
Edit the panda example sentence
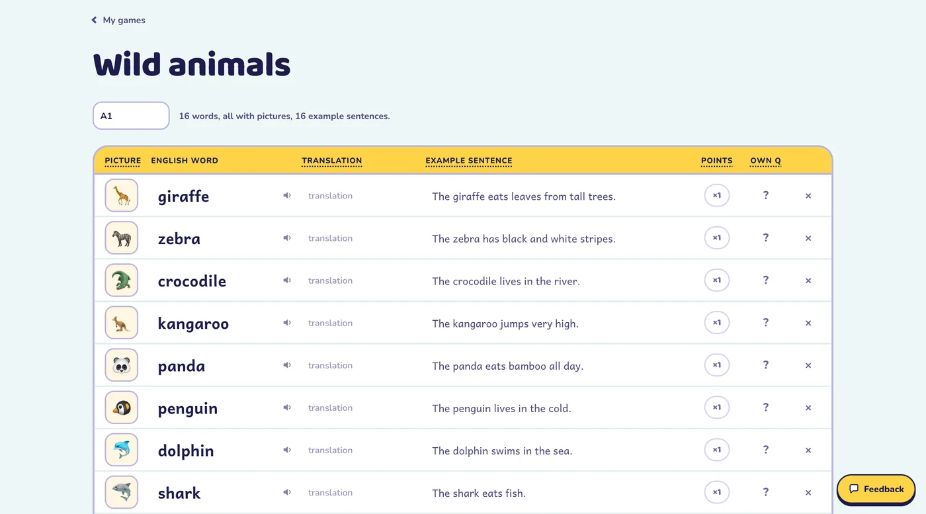[508, 366]
